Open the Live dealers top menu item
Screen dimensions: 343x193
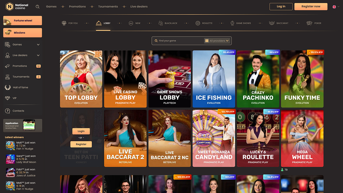(x=139, y=7)
